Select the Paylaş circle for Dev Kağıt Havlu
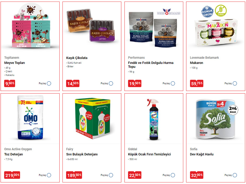The width and height of the screenshot is (246, 184). point(235,175)
